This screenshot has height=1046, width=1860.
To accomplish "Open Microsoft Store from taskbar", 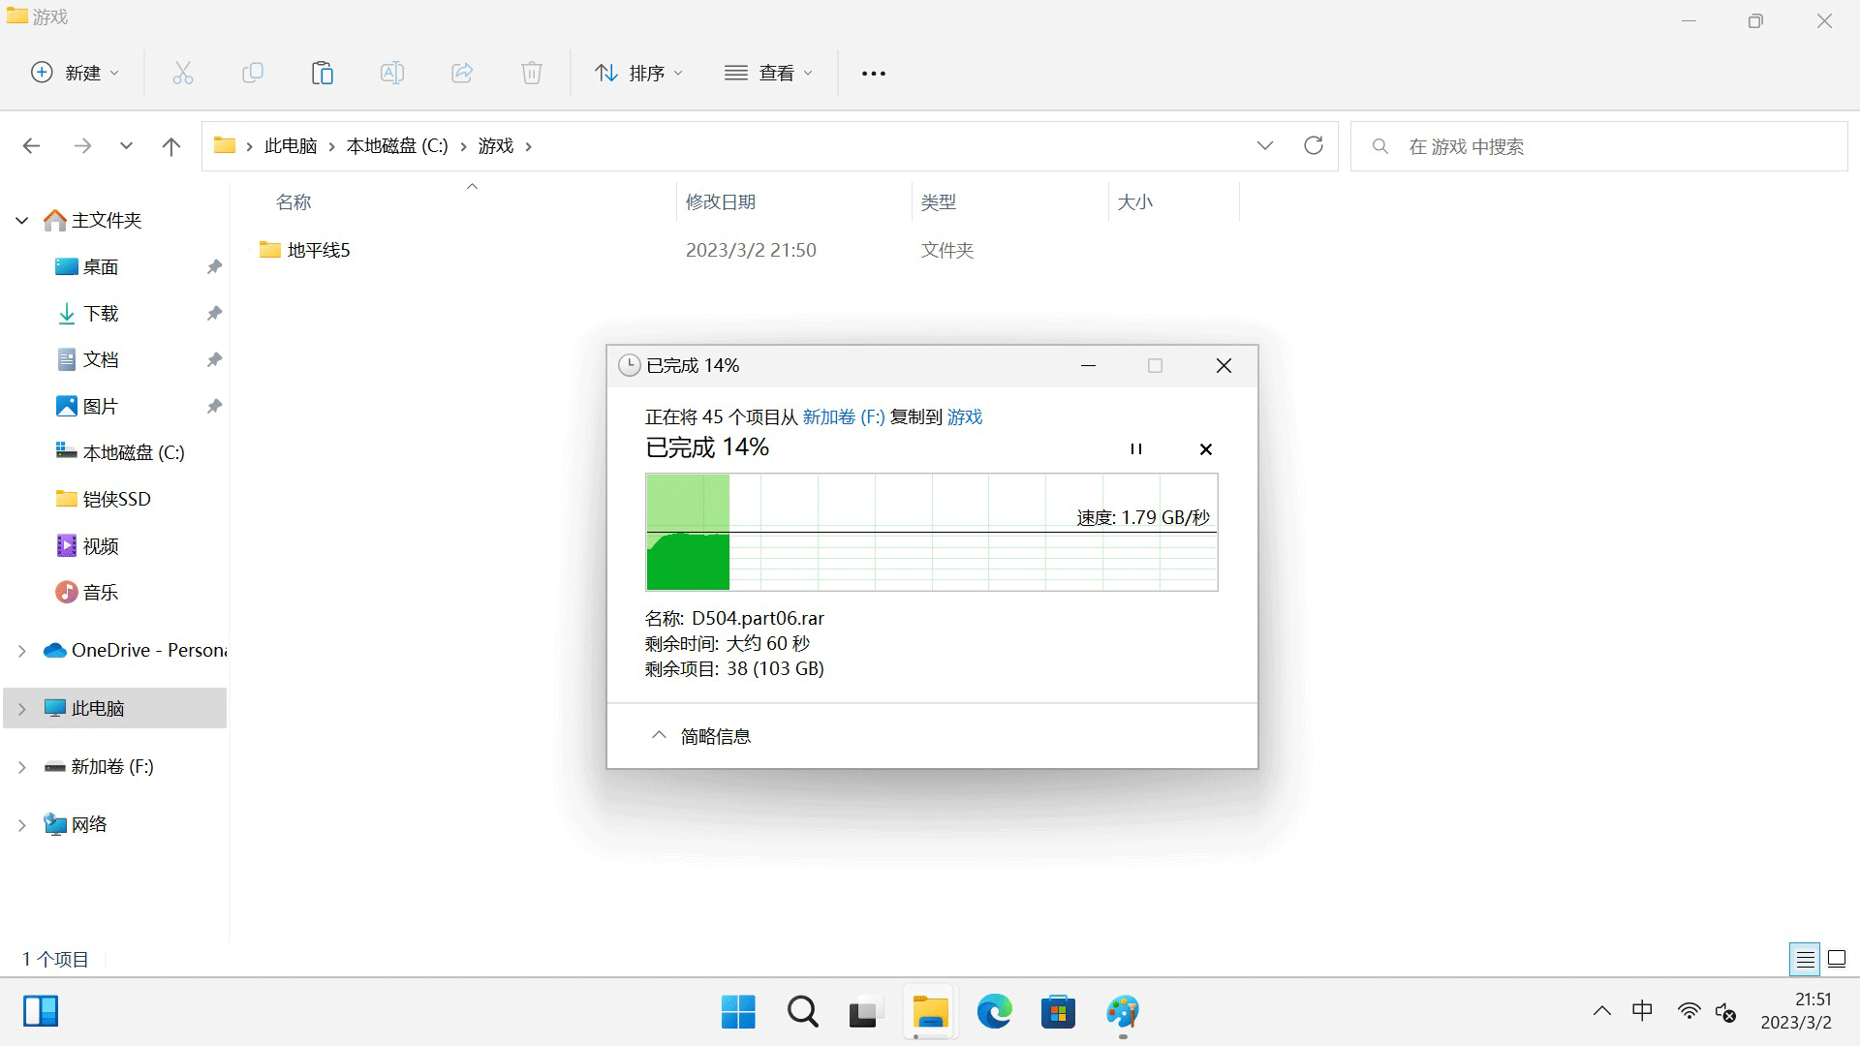I will (x=1058, y=1012).
